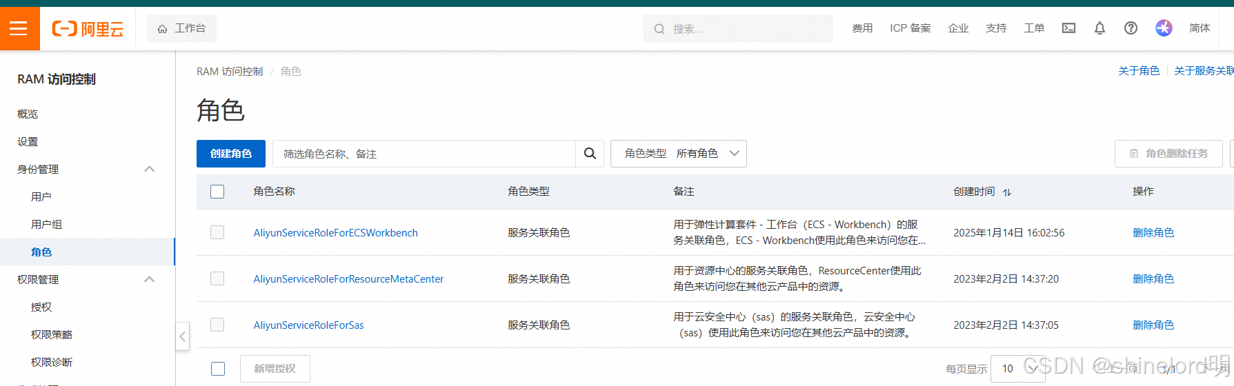Click the date 2025年1月14日 16:02:56
The width and height of the screenshot is (1234, 386).
point(1009,233)
